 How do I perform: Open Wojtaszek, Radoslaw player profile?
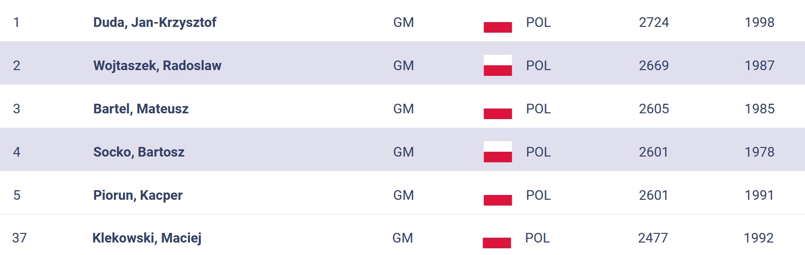(x=157, y=66)
